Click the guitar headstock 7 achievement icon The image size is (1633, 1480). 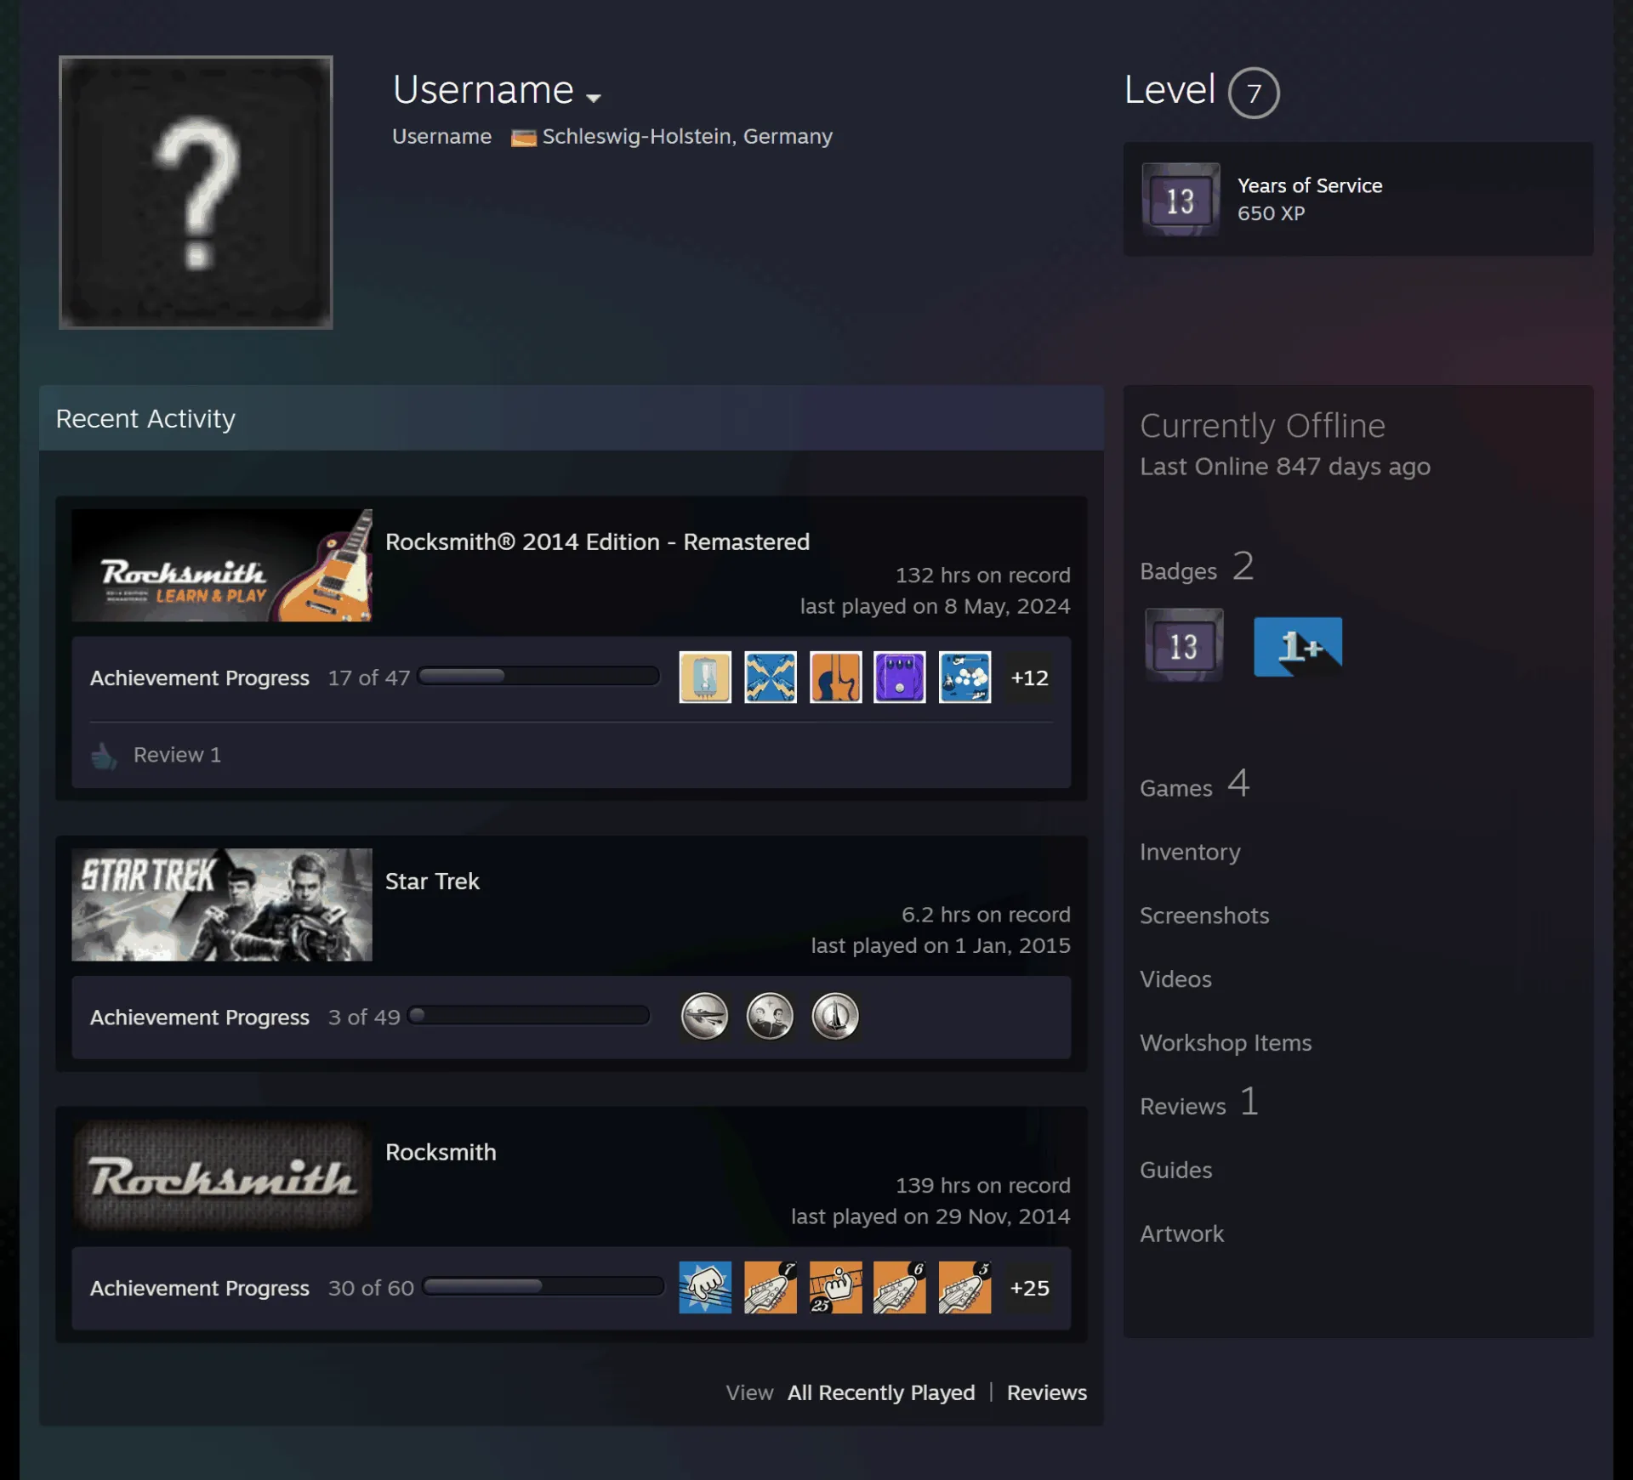[771, 1288]
